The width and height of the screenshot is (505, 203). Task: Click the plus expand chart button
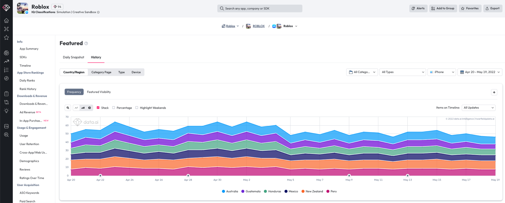coord(494,92)
